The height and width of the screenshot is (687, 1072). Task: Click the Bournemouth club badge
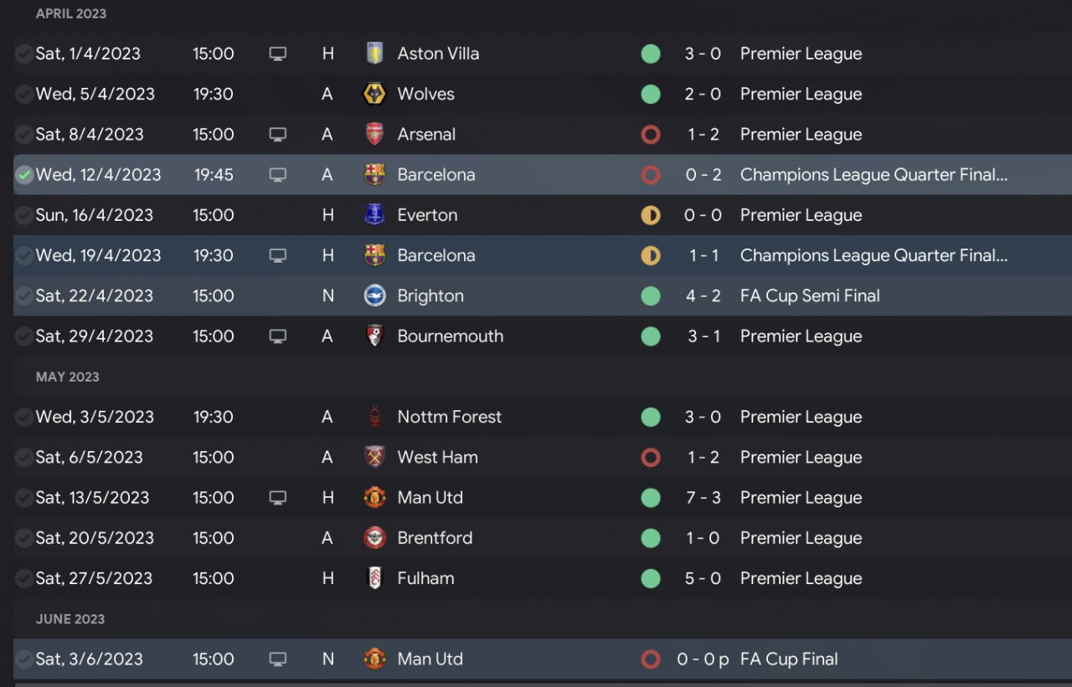(x=374, y=336)
